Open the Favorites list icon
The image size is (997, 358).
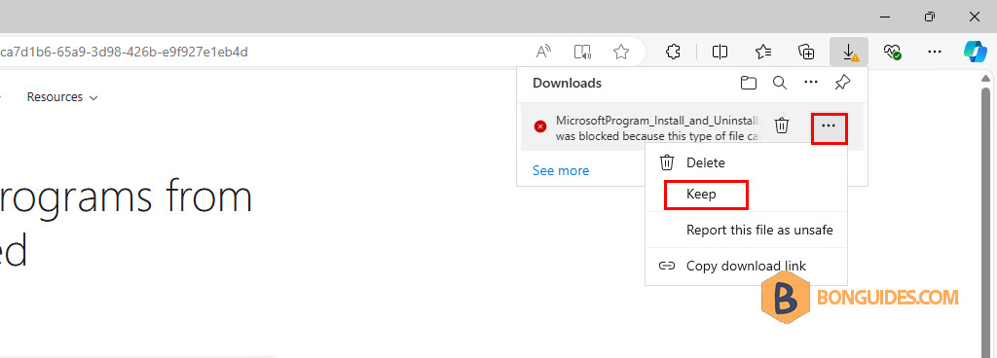[763, 53]
